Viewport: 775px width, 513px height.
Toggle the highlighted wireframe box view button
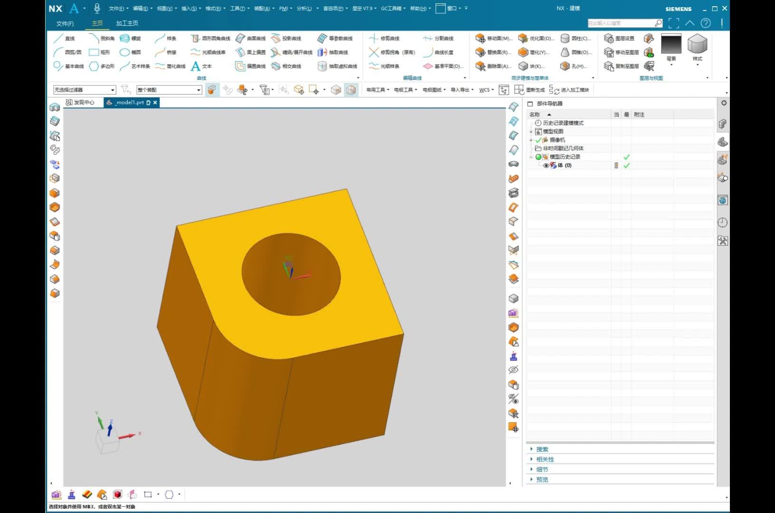(x=351, y=90)
